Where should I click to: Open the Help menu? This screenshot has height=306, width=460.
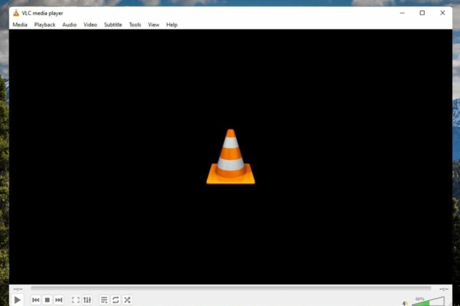pyautogui.click(x=172, y=24)
